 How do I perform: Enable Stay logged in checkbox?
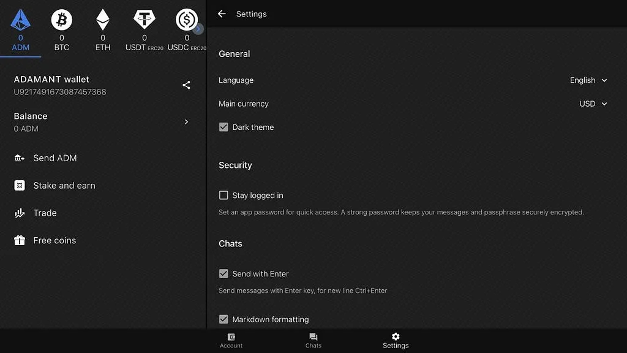(223, 195)
